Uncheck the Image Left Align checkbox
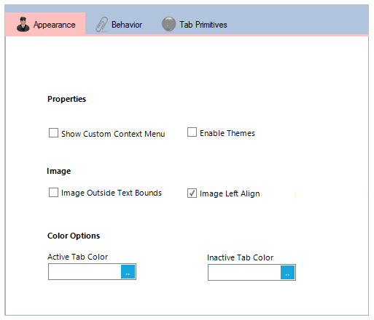374x320 pixels. click(192, 193)
